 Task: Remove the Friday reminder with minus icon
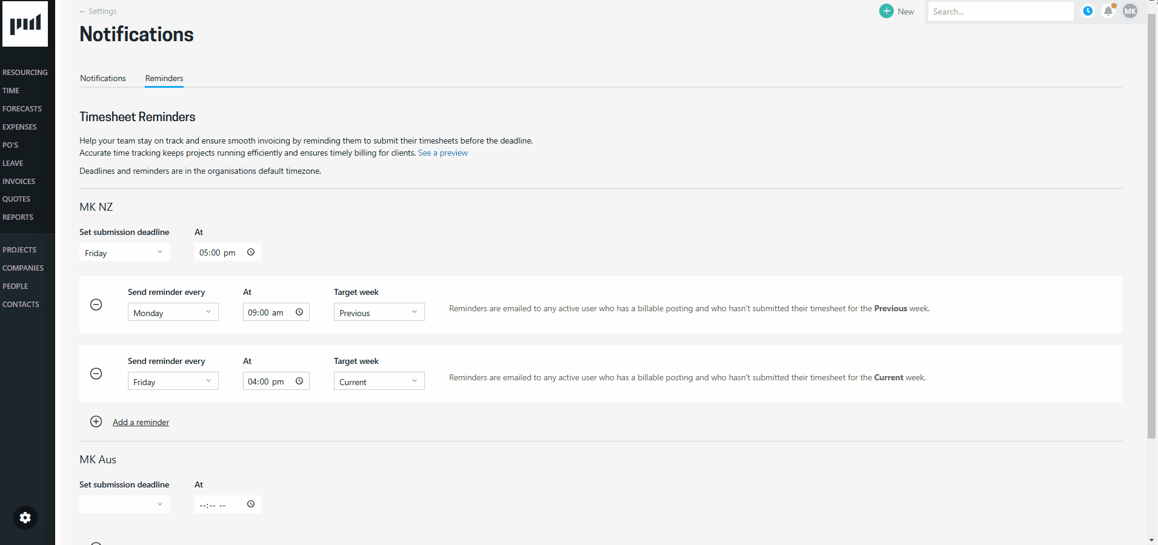tap(96, 374)
